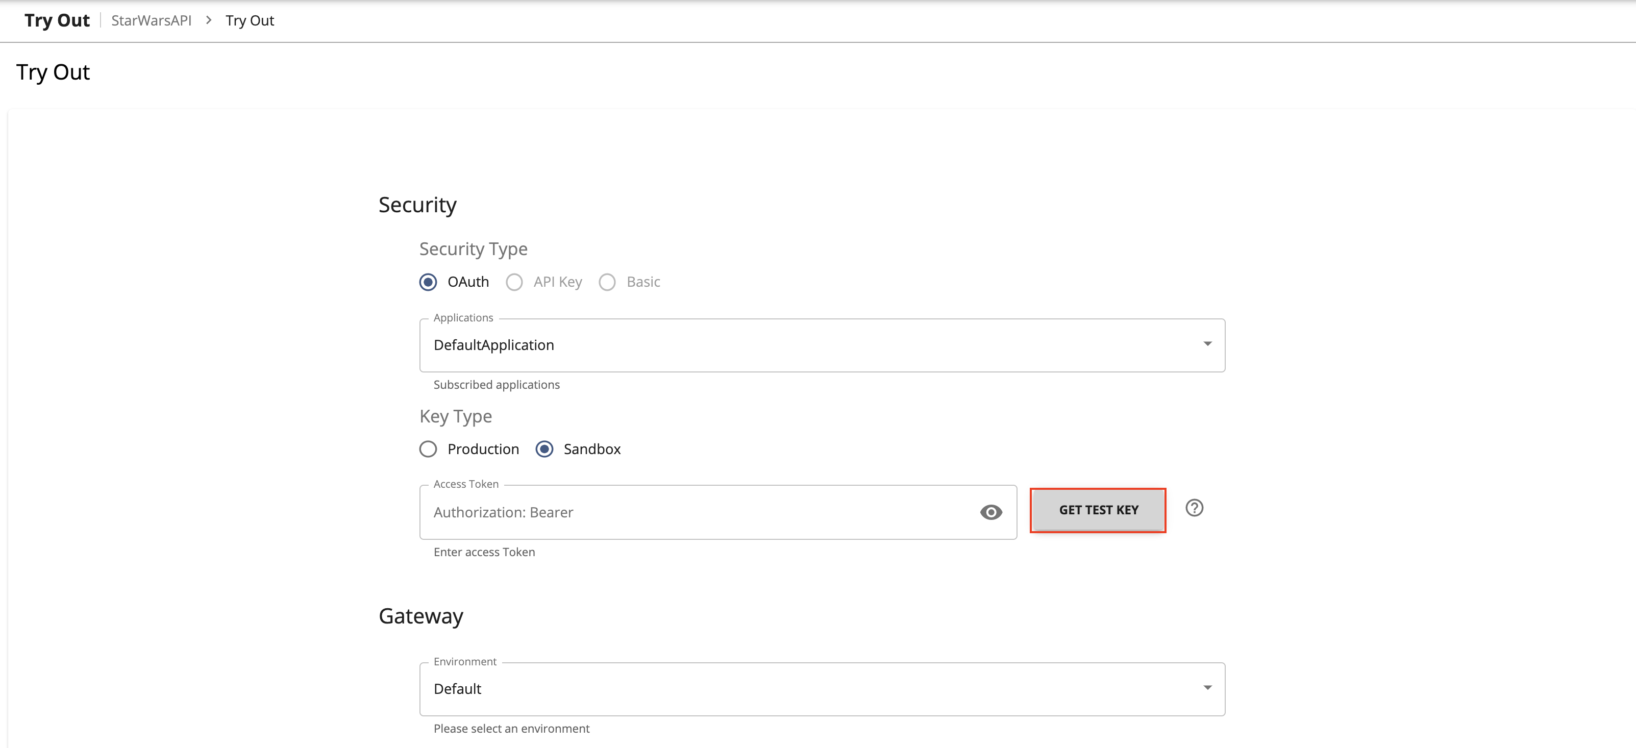Open the Environment dropdown

coord(822,689)
